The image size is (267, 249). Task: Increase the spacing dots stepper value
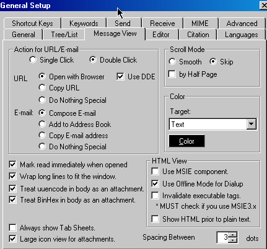point(233,235)
